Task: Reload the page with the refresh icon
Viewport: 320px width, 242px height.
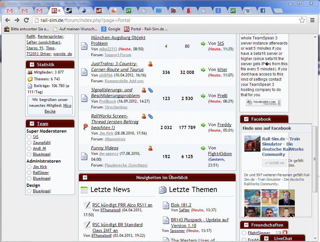Action: [x=26, y=20]
